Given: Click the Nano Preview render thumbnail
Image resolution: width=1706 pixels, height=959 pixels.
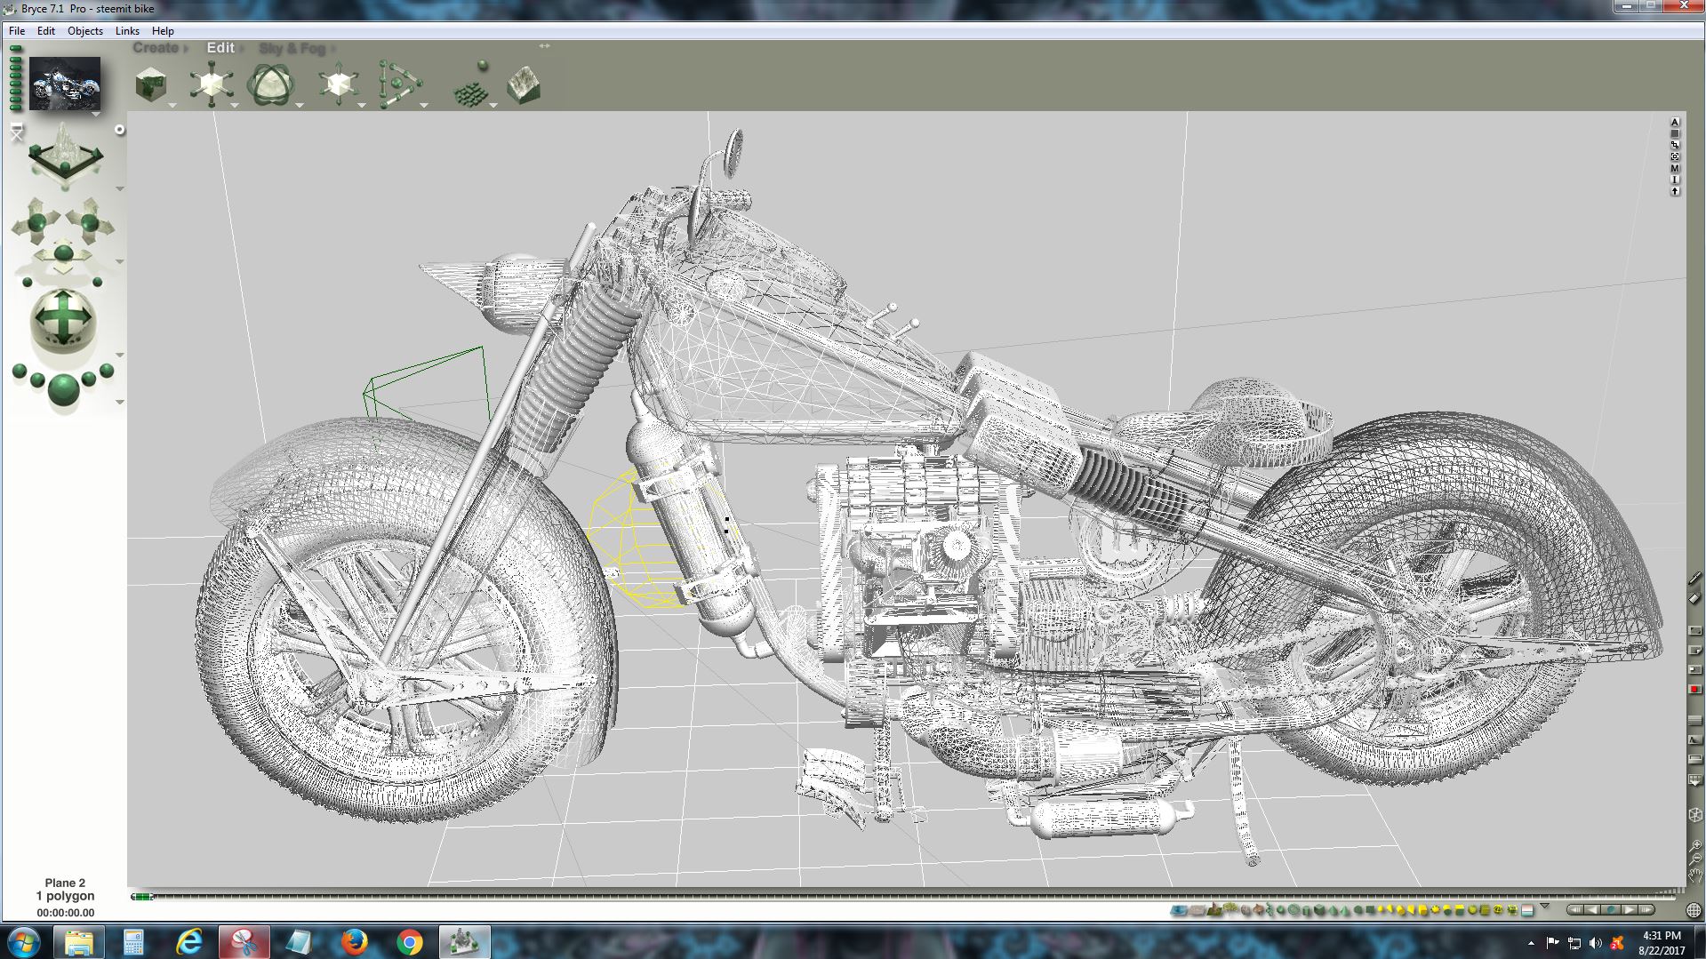Looking at the screenshot, I should click(65, 84).
